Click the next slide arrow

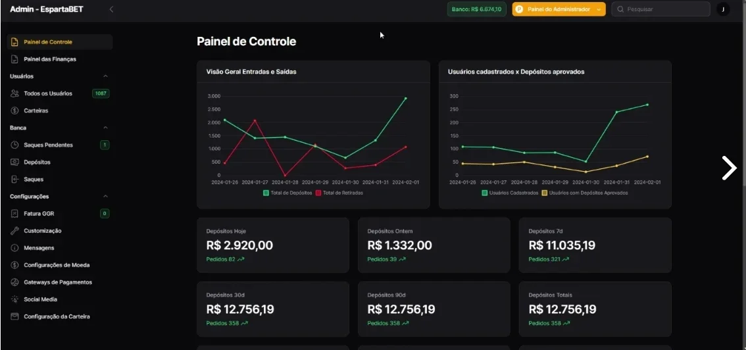(x=729, y=168)
